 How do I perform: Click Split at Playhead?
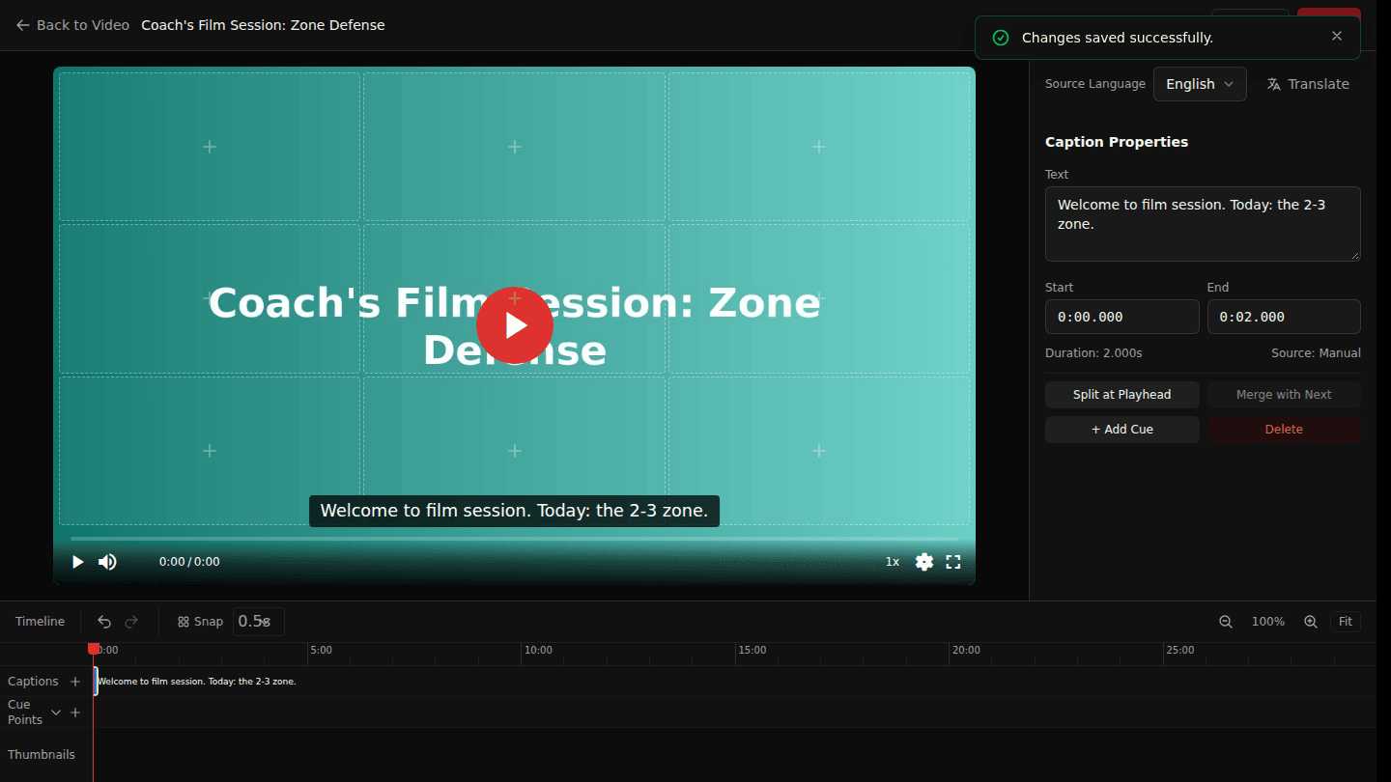pos(1122,395)
